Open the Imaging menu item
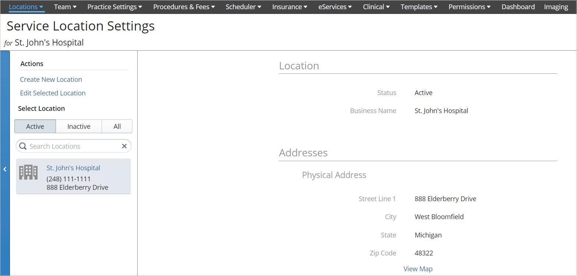This screenshot has width=577, height=276. [x=556, y=7]
